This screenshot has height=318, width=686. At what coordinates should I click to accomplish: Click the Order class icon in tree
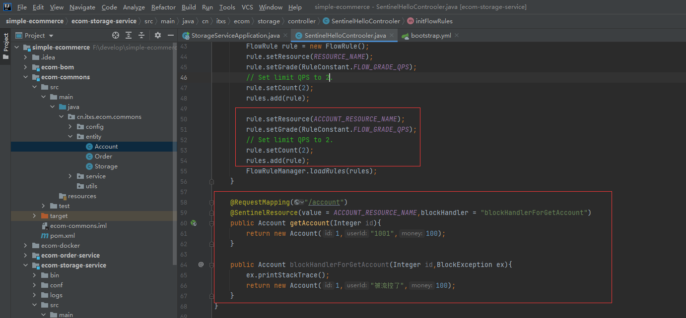[x=89, y=157]
